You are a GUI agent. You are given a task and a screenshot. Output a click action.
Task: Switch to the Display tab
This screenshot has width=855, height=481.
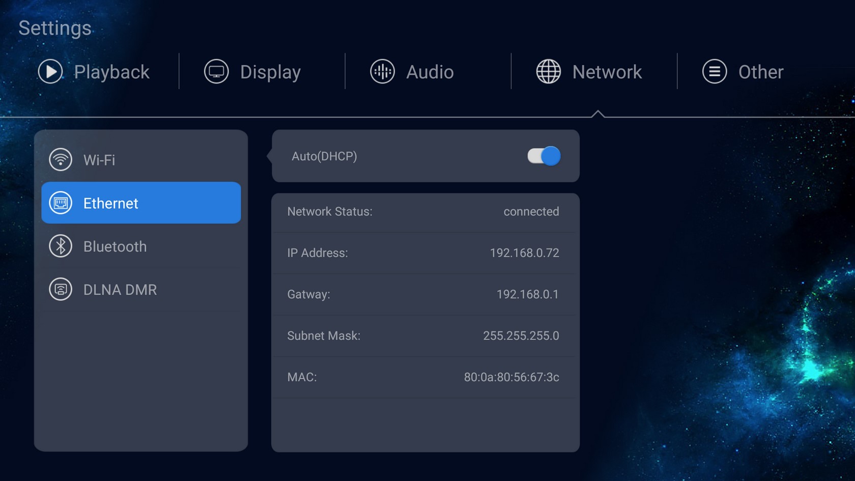point(253,72)
